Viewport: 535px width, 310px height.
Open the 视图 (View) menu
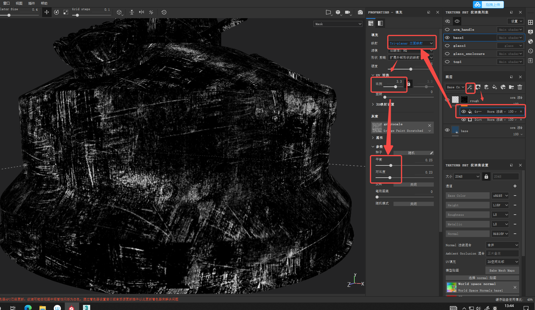coord(19,3)
